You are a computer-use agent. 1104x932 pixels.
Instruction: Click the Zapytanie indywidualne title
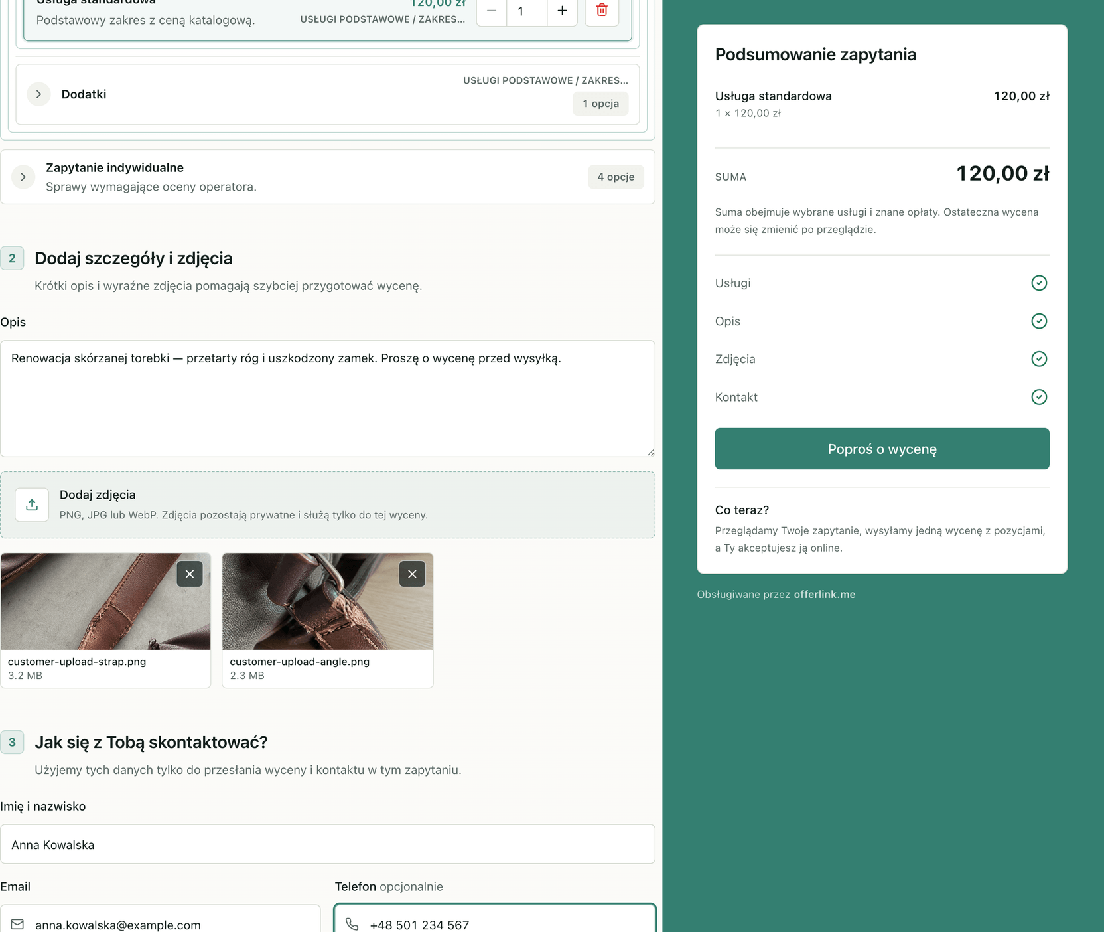pyautogui.click(x=115, y=168)
